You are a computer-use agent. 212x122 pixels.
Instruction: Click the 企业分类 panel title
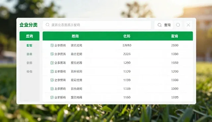coord(28,25)
